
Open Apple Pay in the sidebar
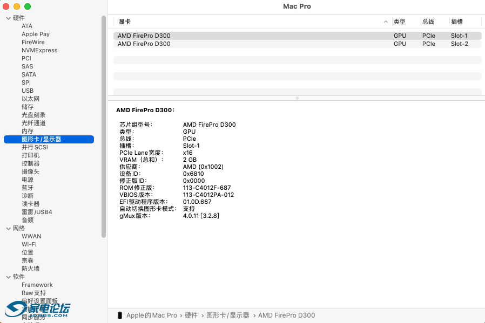(x=36, y=35)
